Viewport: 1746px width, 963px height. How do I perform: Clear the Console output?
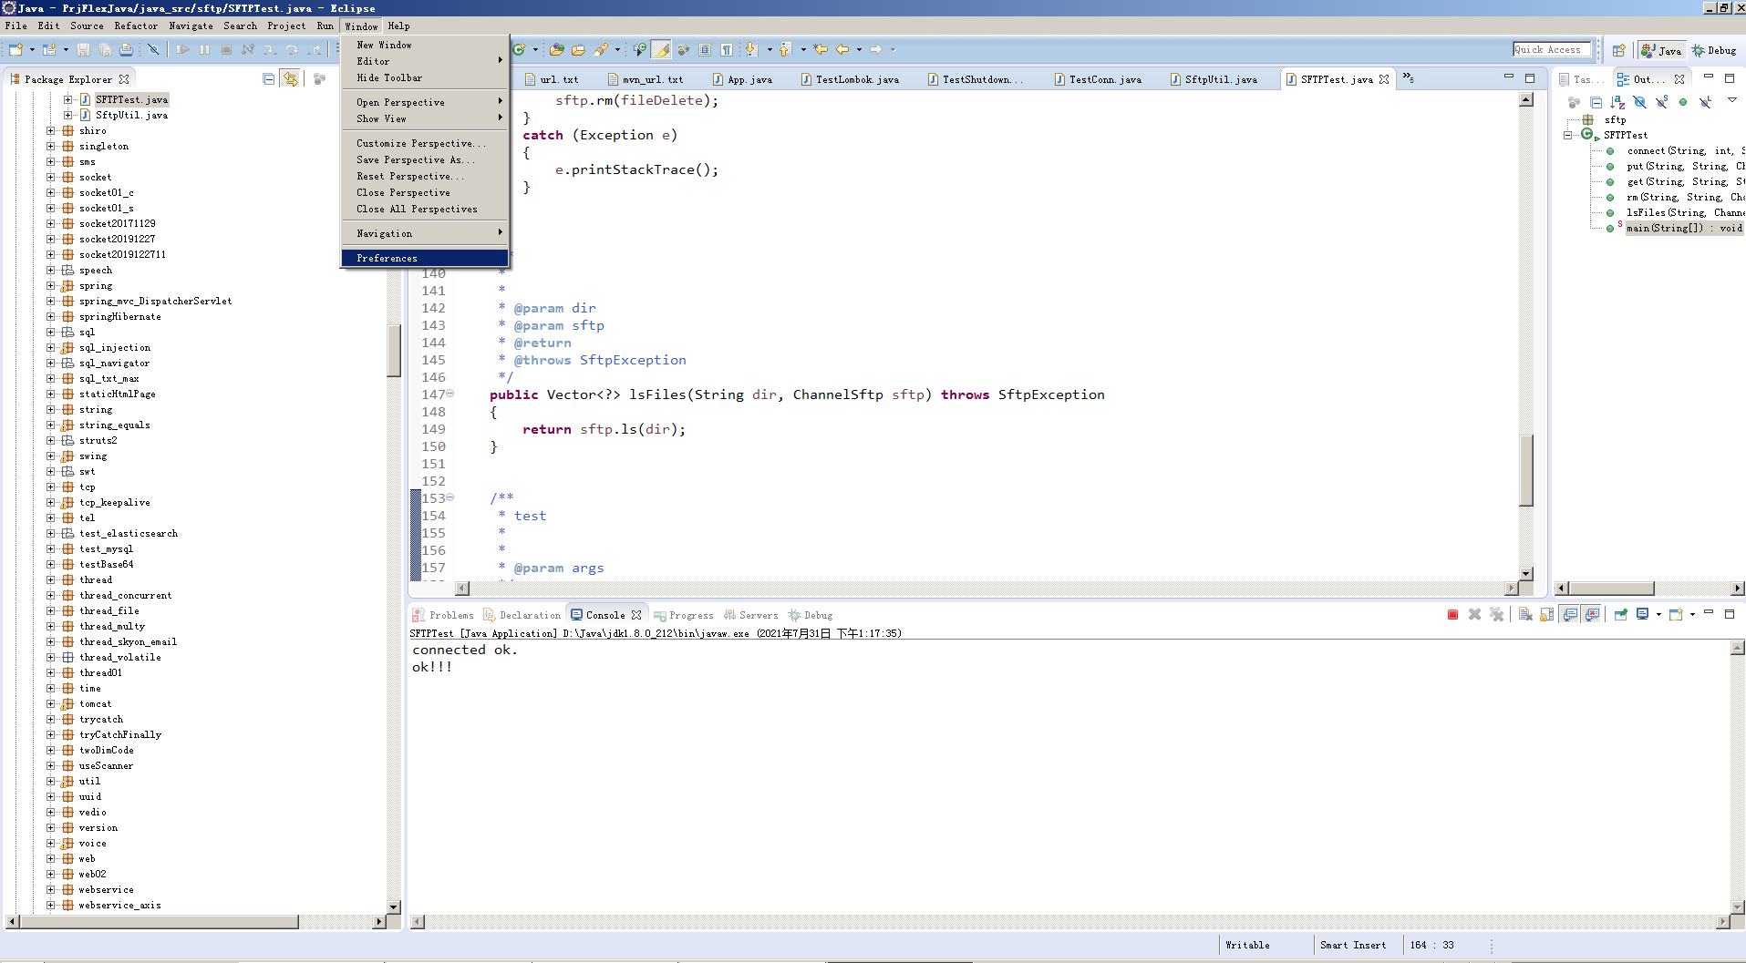(1525, 614)
